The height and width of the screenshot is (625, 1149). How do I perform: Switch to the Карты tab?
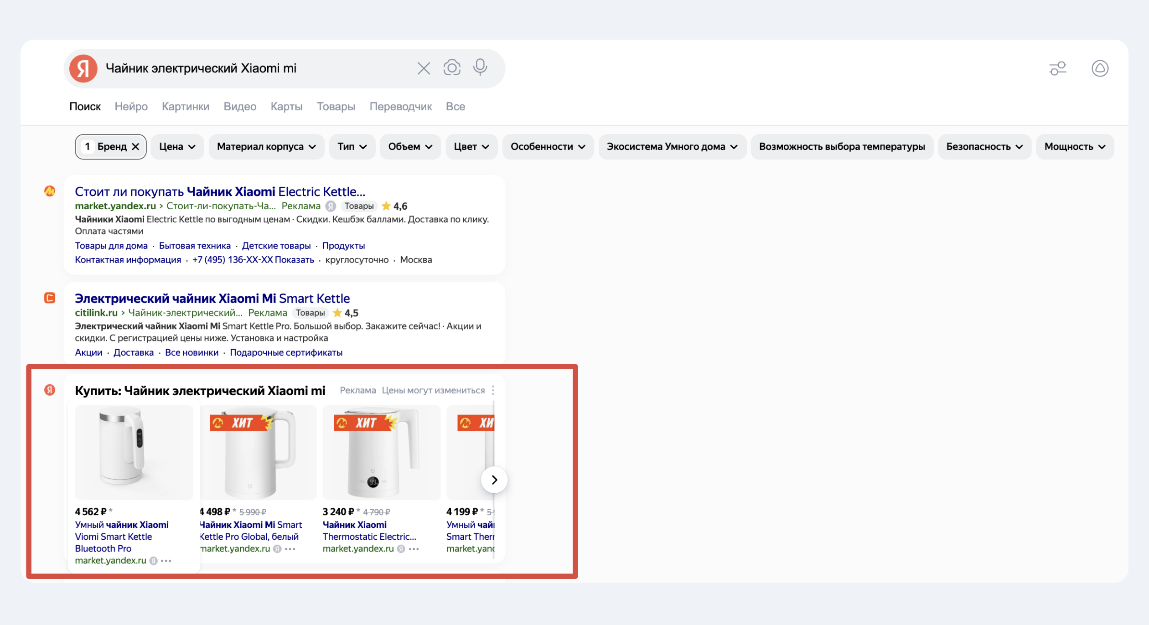pos(286,106)
